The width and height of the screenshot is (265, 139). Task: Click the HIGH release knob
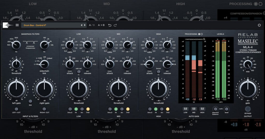(167, 64)
